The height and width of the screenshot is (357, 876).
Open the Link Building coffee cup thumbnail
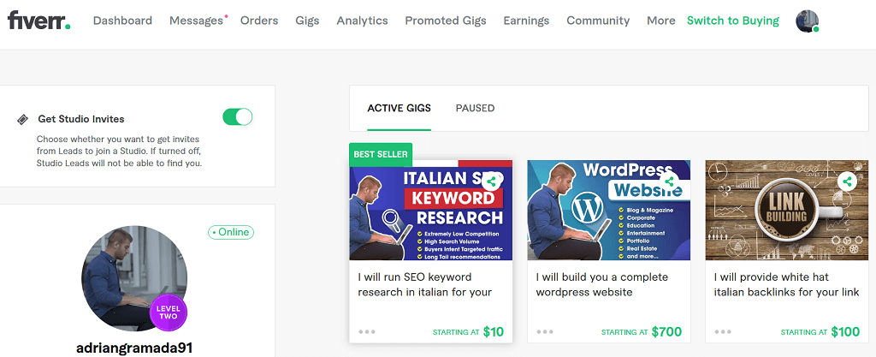787,210
